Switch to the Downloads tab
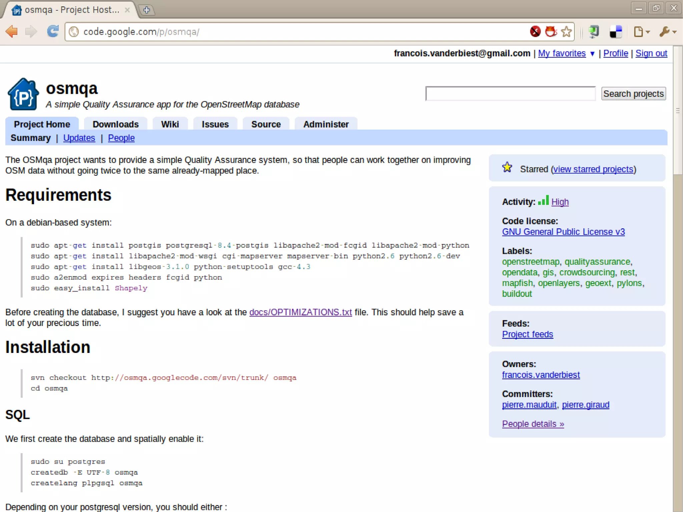The height and width of the screenshot is (512, 683). pos(115,124)
